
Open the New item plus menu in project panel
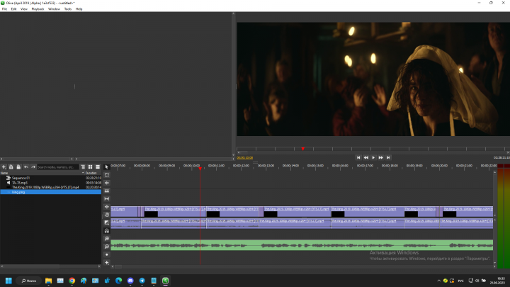[4, 167]
